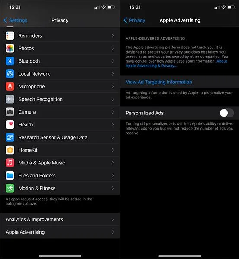
Task: Open Analytics & Improvements settings
Action: pyautogui.click(x=60, y=219)
